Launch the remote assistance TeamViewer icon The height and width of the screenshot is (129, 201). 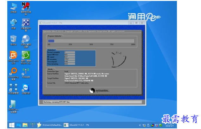pos(26,89)
